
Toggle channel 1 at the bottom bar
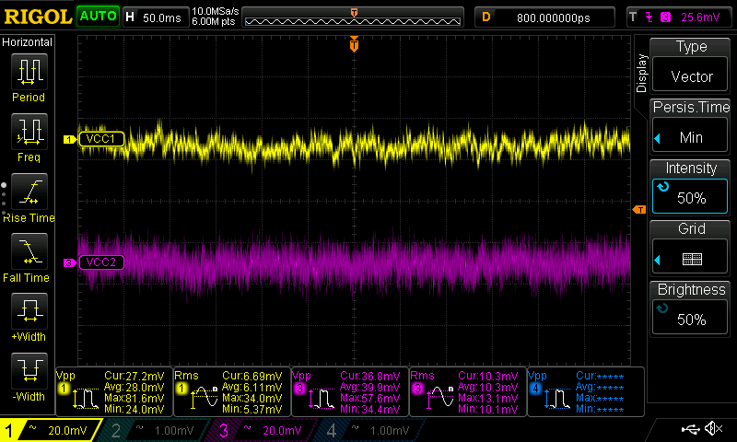(x=51, y=430)
